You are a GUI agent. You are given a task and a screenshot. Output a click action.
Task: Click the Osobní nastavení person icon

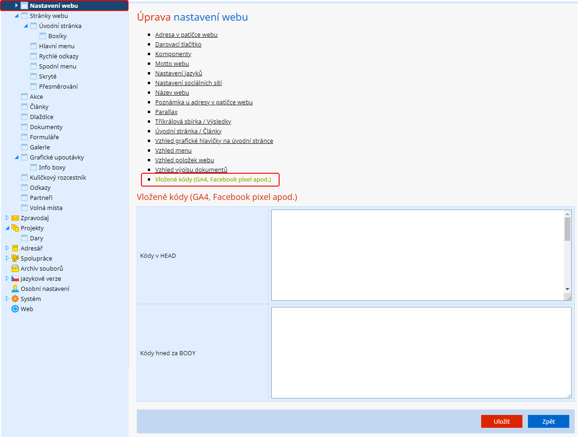pyautogui.click(x=15, y=289)
